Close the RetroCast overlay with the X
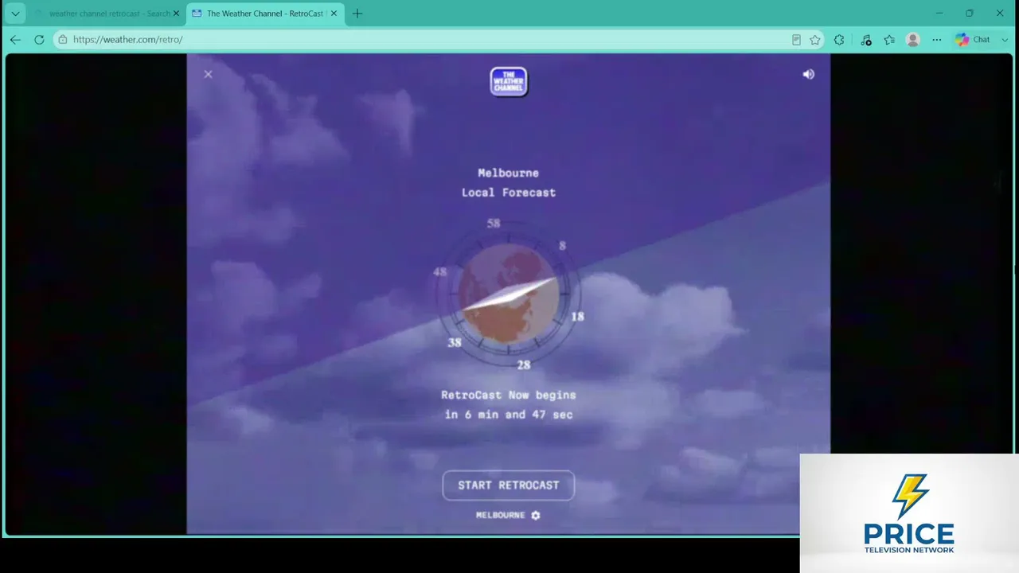 click(208, 74)
